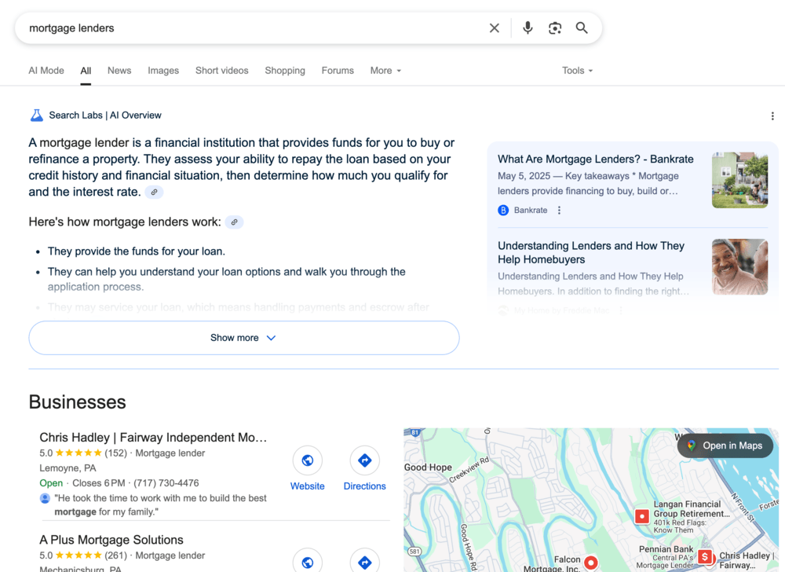Start voice search with the microphone icon
This screenshot has height=572, width=785.
(528, 28)
